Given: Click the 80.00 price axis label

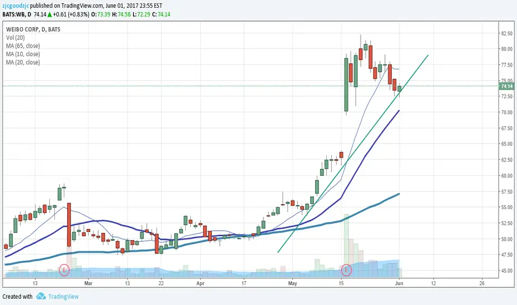Looking at the screenshot, I should (507, 49).
